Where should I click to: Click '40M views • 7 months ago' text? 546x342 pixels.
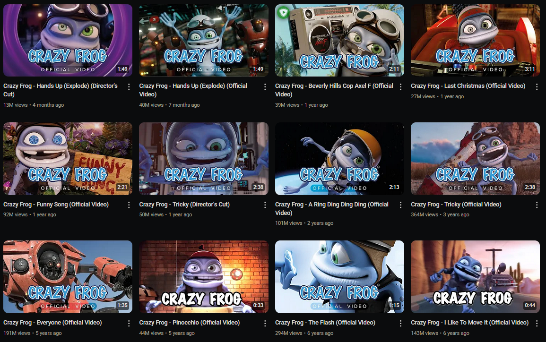pyautogui.click(x=170, y=105)
